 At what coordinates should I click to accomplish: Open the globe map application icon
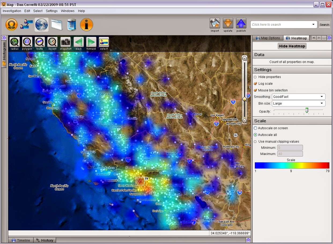(x=42, y=25)
